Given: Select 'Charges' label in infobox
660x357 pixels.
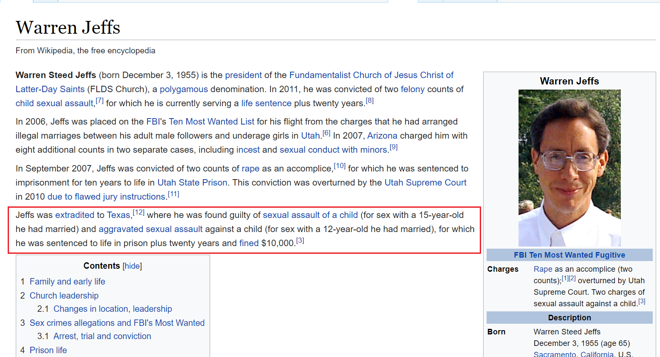Looking at the screenshot, I should pos(503,269).
